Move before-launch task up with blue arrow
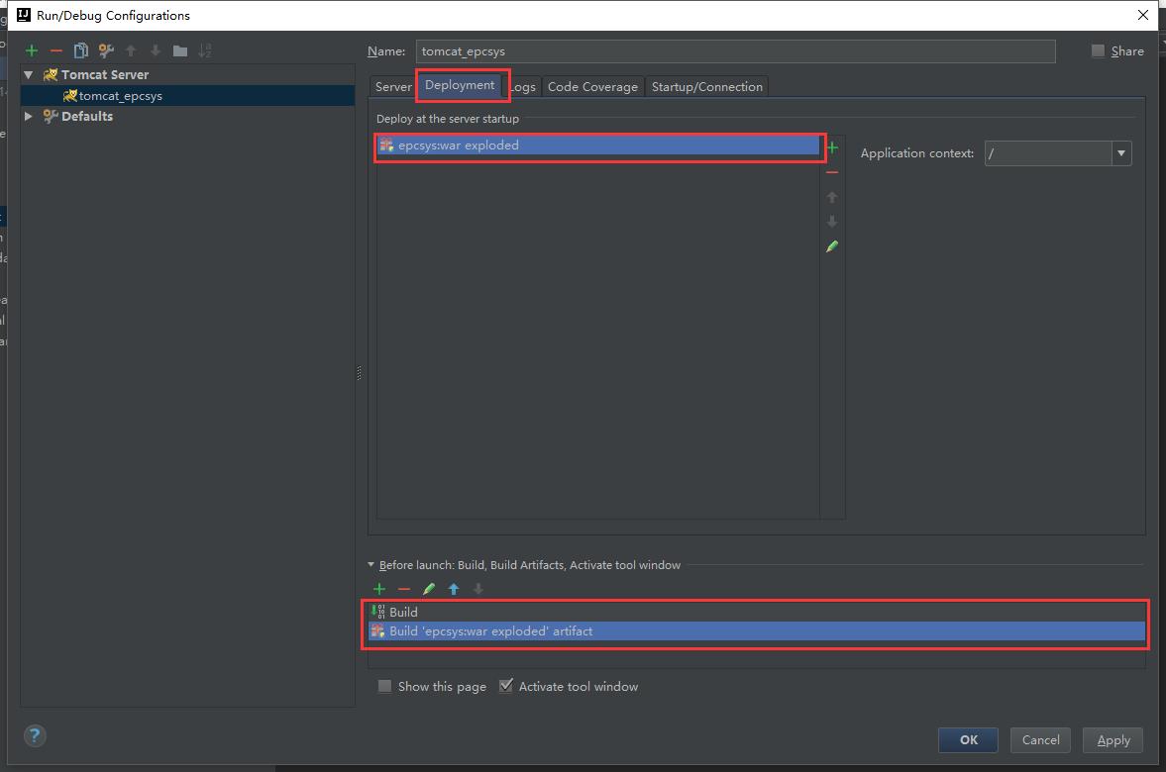This screenshot has width=1166, height=772. click(454, 589)
